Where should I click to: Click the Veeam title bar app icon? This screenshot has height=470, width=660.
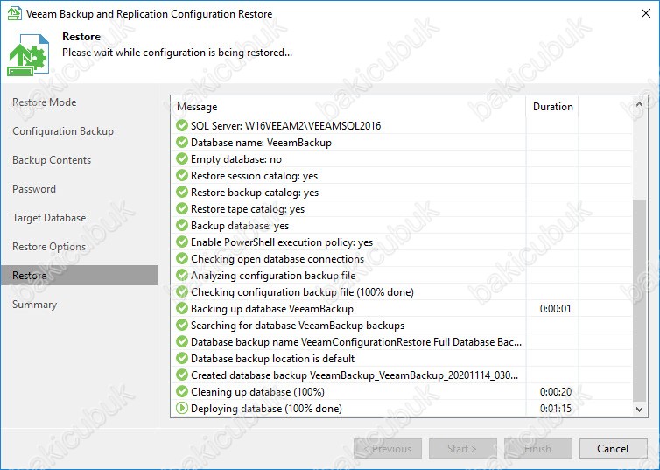click(14, 13)
